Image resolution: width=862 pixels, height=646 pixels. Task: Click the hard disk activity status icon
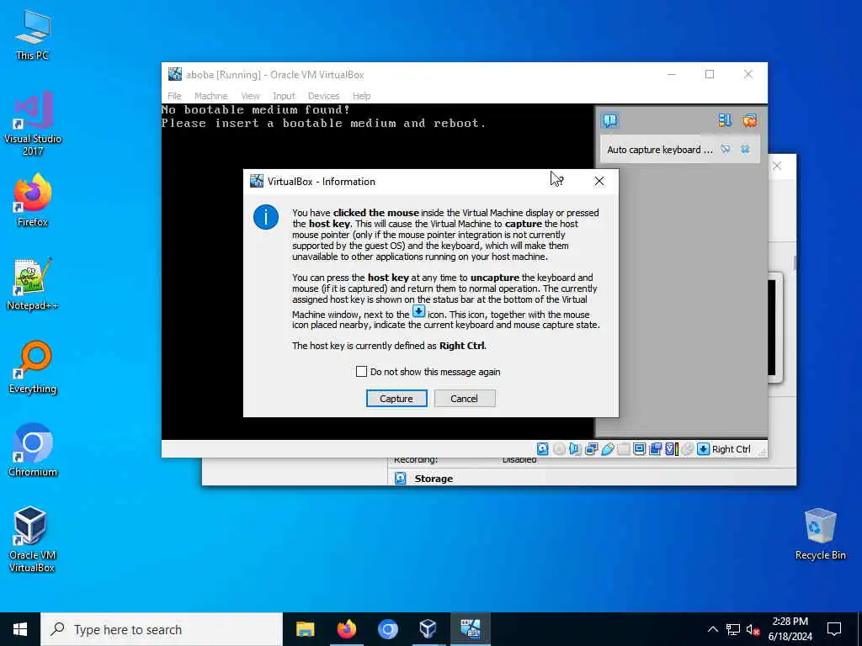point(543,449)
